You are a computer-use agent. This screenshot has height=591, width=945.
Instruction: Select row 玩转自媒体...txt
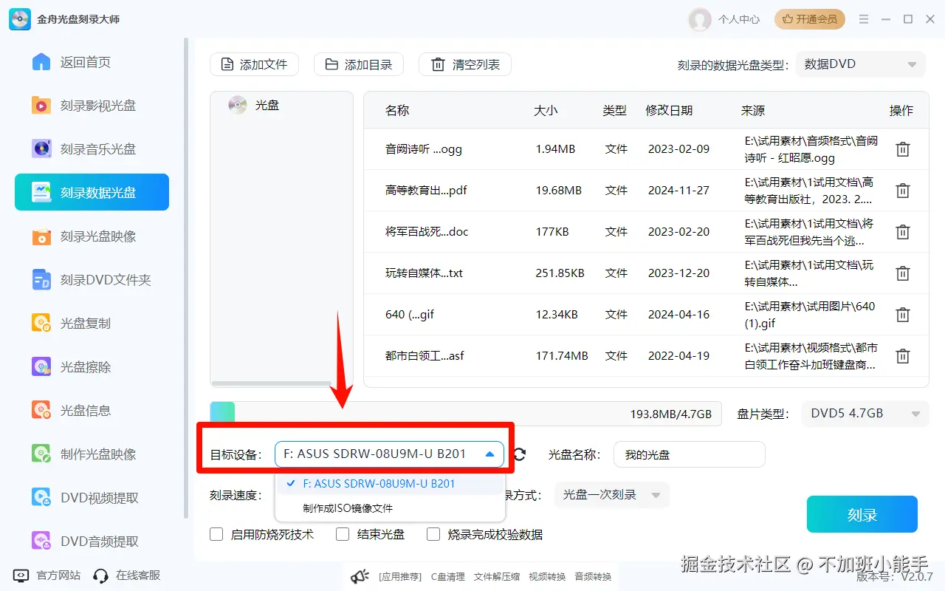(x=646, y=273)
